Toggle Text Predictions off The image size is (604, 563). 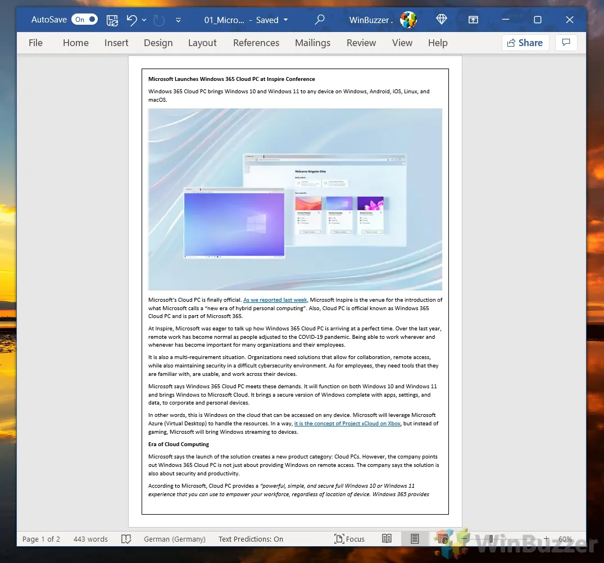tap(251, 539)
